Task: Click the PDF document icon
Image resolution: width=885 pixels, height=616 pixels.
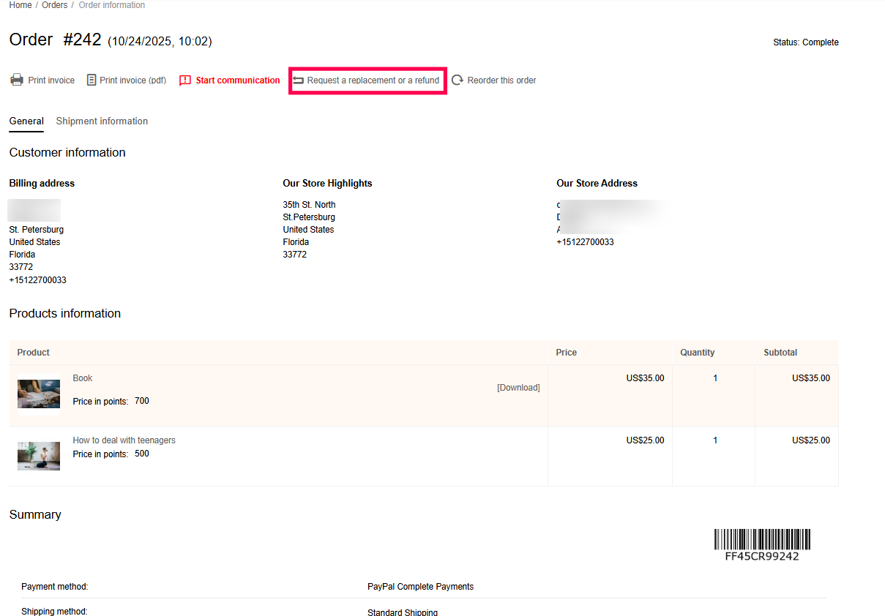Action: (92, 80)
